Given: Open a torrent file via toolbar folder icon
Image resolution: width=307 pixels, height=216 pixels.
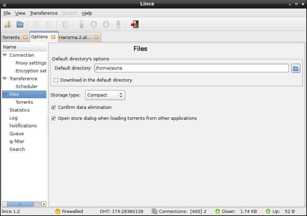Looking at the screenshot, I should click(20, 24).
